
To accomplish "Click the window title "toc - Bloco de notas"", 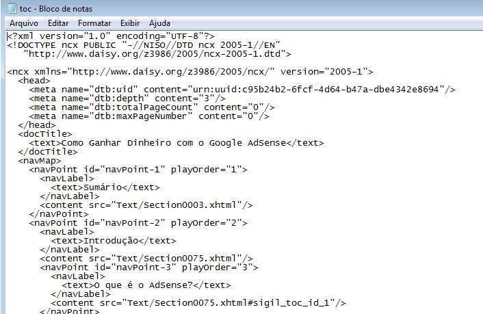I will click(x=55, y=9).
